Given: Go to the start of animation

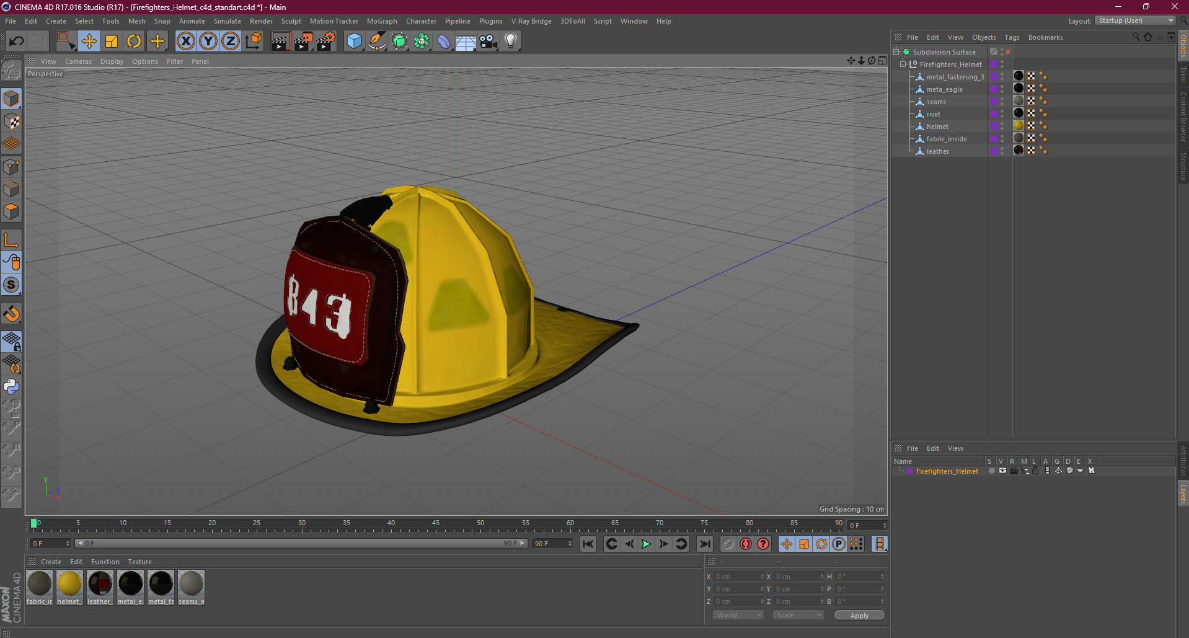Looking at the screenshot, I should coord(588,544).
